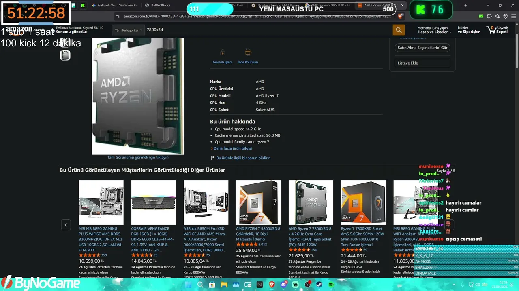Click Bu ürünle ilgili bir sorun bildirin
519x291 pixels.
click(243, 158)
